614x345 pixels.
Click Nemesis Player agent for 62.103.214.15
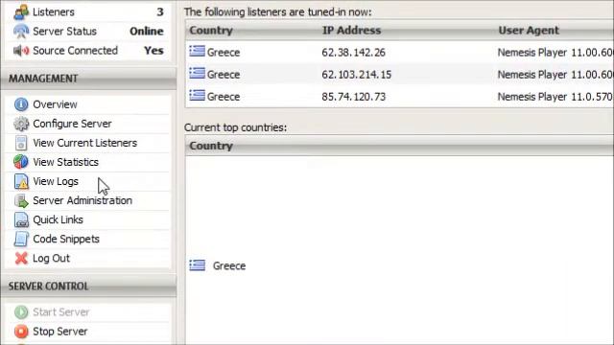pyautogui.click(x=555, y=75)
